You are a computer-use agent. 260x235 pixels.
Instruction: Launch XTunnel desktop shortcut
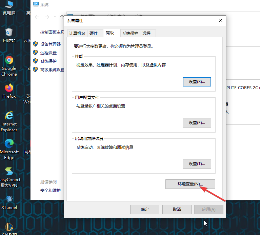(9, 202)
